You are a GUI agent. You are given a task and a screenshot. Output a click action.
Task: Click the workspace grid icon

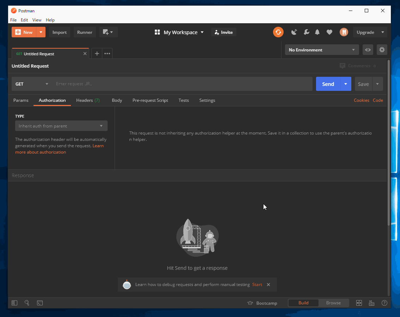pyautogui.click(x=157, y=32)
